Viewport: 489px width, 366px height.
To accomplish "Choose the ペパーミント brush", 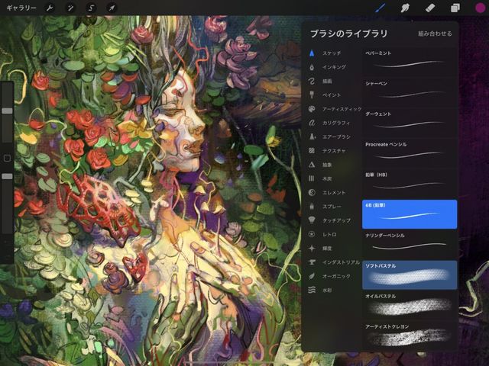I will [x=410, y=61].
